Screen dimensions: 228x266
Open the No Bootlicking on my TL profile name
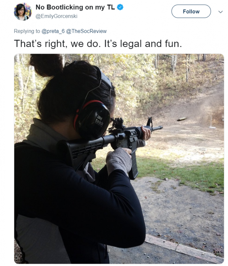click(x=75, y=7)
